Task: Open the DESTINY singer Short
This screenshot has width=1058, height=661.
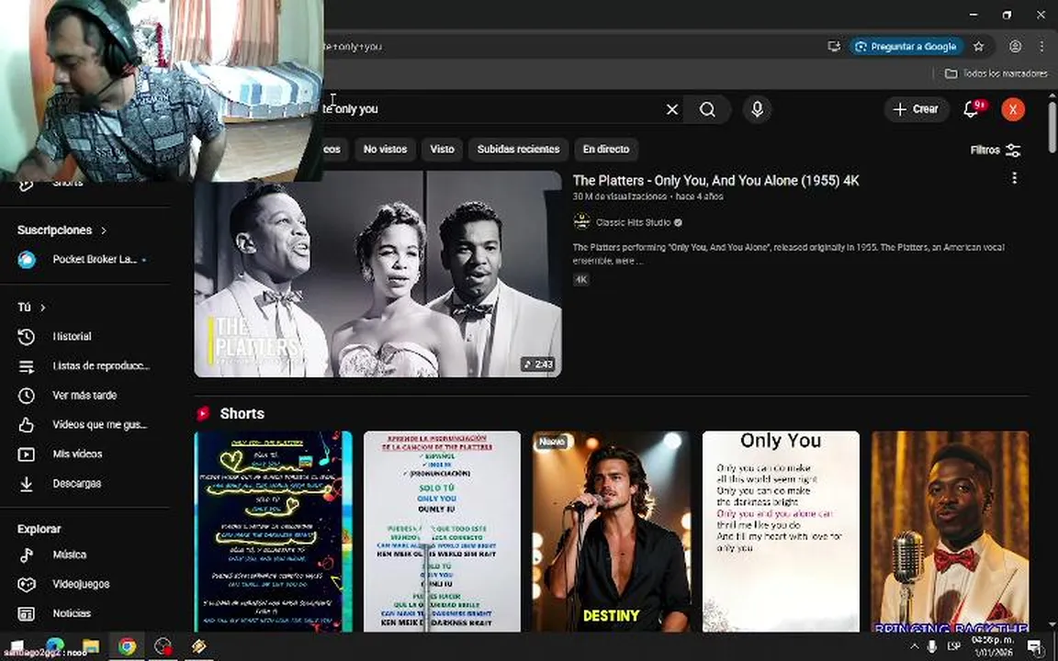Action: tap(612, 532)
